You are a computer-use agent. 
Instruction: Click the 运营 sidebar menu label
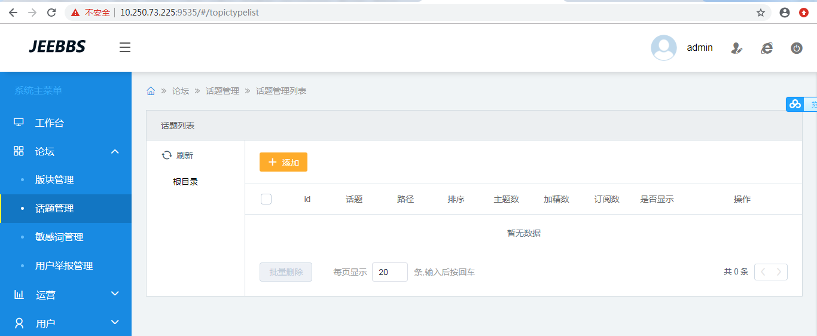click(x=45, y=295)
